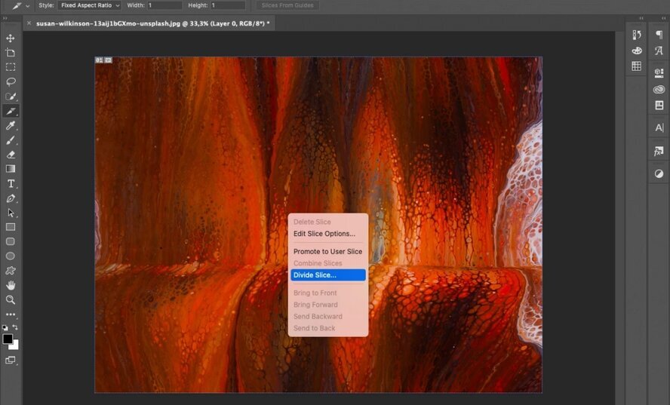Swap foreground and background colors

pos(15,327)
